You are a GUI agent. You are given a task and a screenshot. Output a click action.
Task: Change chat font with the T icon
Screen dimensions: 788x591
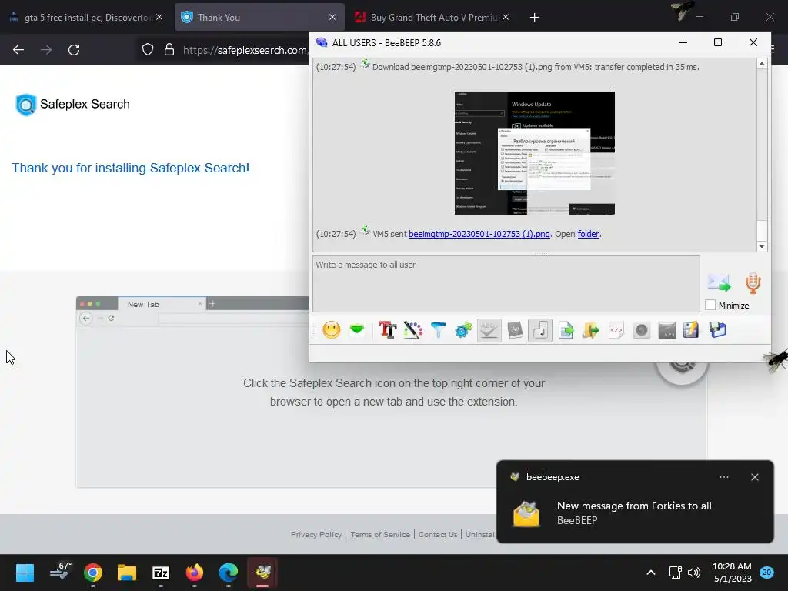(388, 330)
